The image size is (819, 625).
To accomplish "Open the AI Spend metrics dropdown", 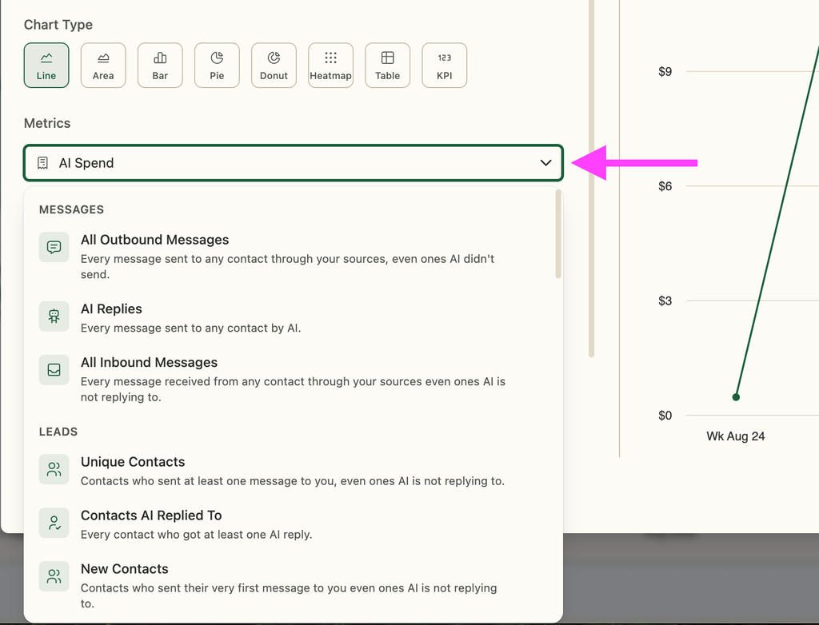I will 294,163.
